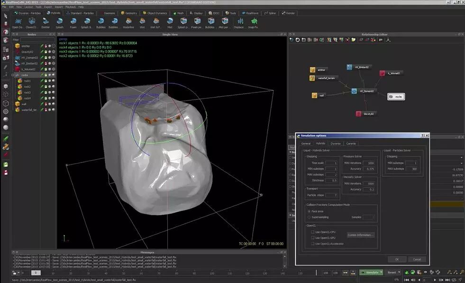Open the Simulate button dropdown arrow
The image size is (465, 283).
pyautogui.click(x=382, y=272)
